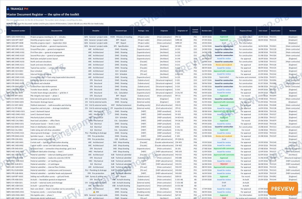
Task: Click the Purpose of issue column header
Action: coord(246,31)
